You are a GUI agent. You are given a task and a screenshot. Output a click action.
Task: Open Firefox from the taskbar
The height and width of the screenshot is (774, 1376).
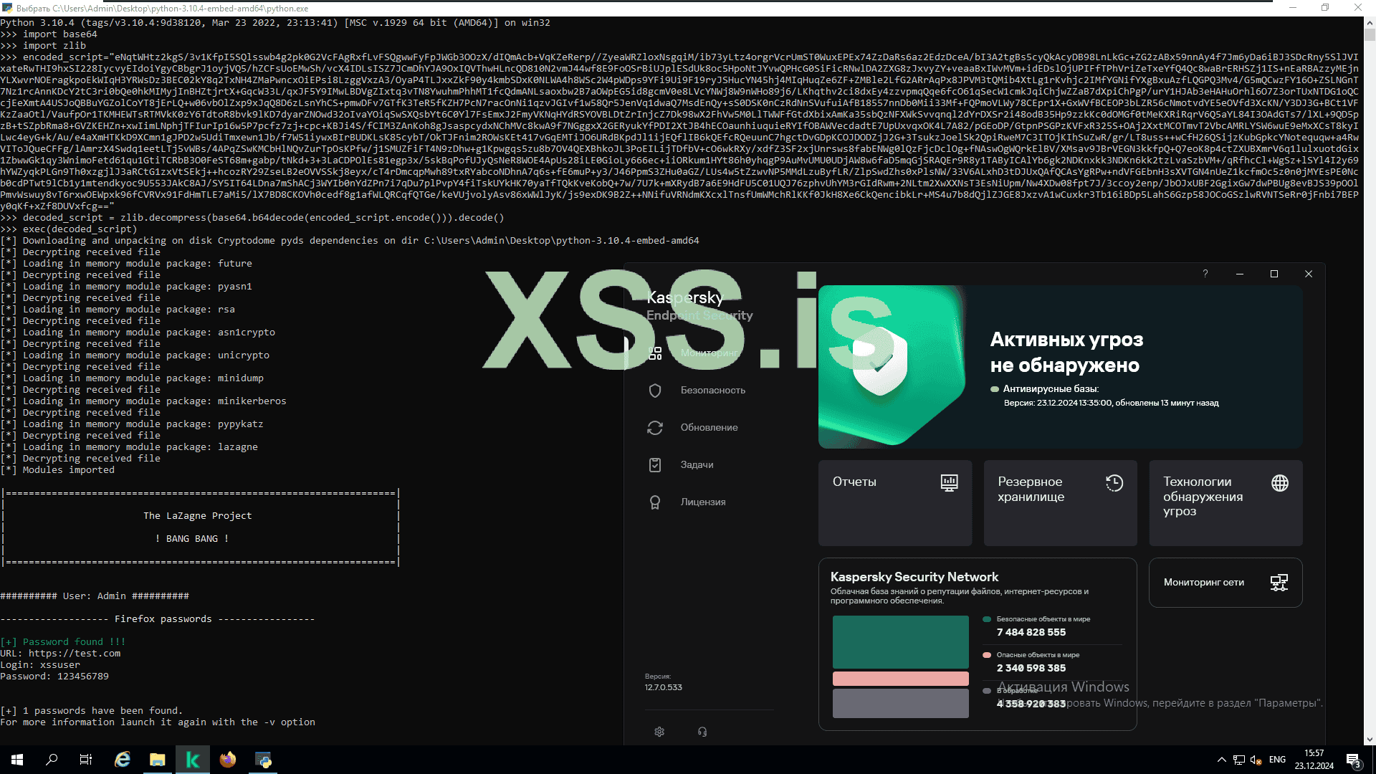[228, 760]
